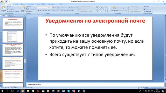Open the Выделить select dropdown
Viewport: 166px width, 93px height.
pyautogui.click(x=148, y=11)
